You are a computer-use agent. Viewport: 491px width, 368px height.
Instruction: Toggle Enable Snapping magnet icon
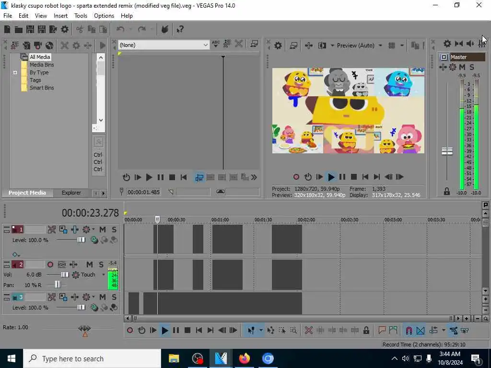point(409,330)
